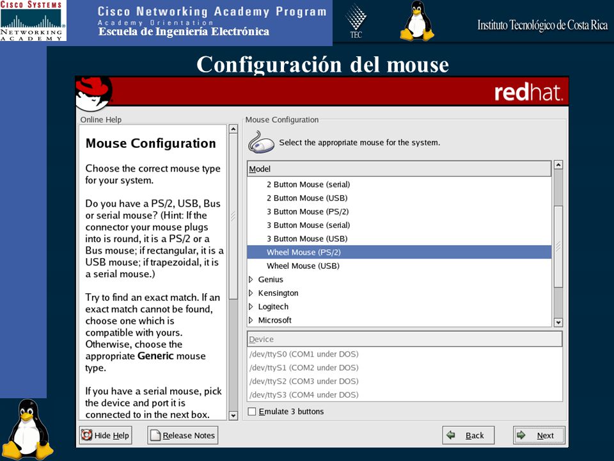Choose /dev/ttyS0 (COM1 under DOS)
The image size is (614, 461).
pos(404,354)
